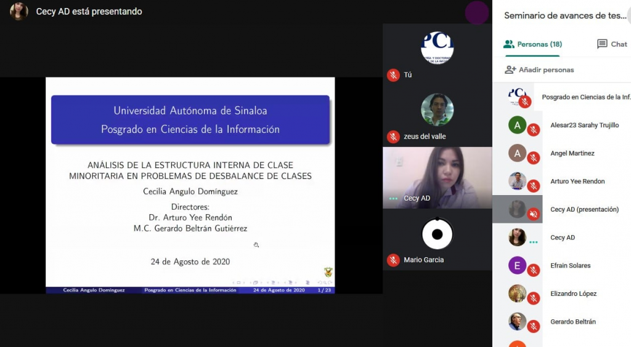Screen dimensions: 631x347
Task: Click muted audio icon for Cecy AD (presentación)
Action: [534, 214]
